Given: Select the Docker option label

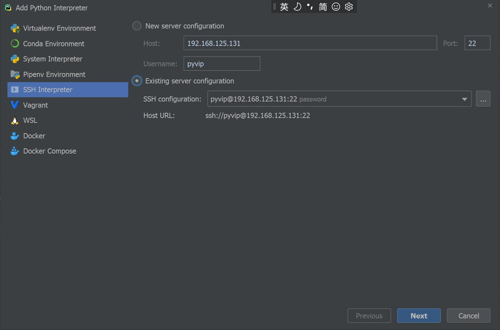Looking at the screenshot, I should coord(34,136).
